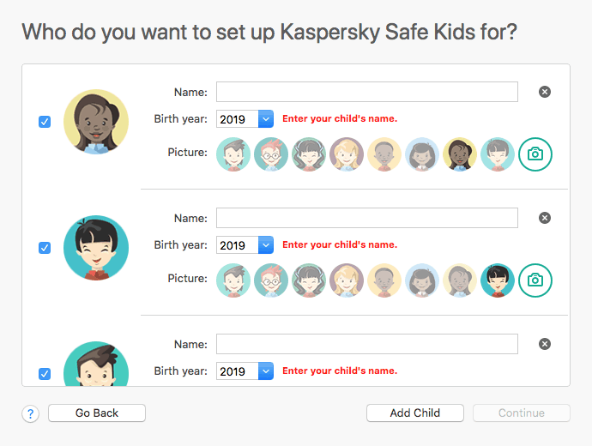Open the help question mark button
The width and height of the screenshot is (592, 446).
click(31, 413)
